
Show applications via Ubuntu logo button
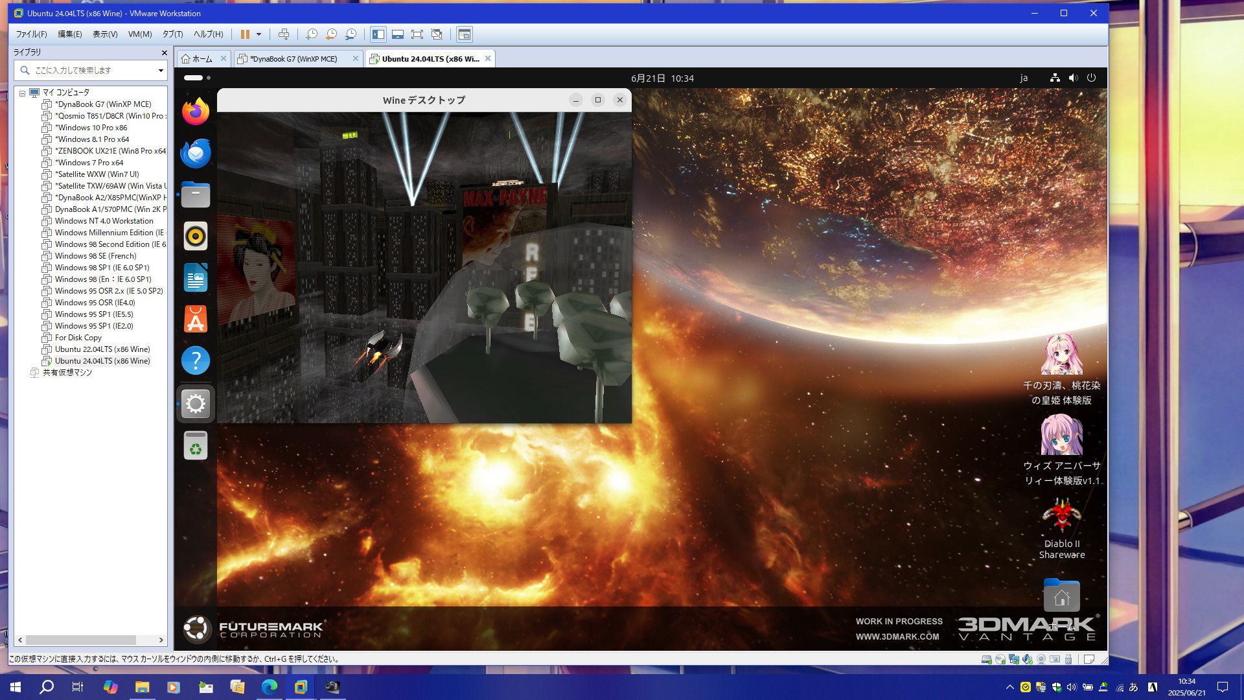pos(196,628)
